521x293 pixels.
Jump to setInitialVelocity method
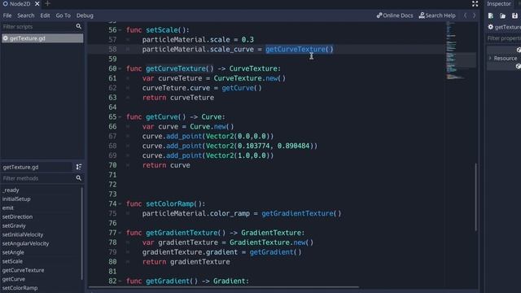click(x=23, y=235)
